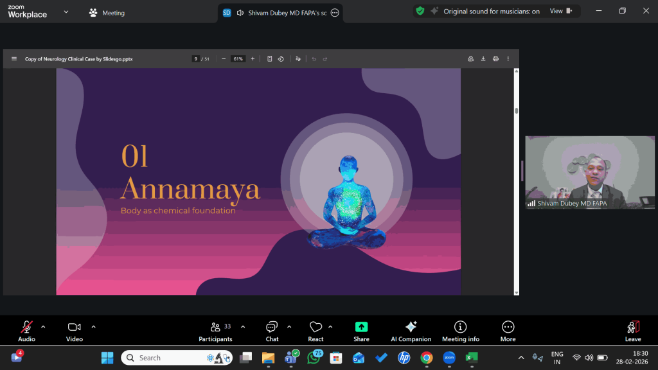This screenshot has height=370, width=658.
Task: Open AI Companion
Action: click(x=411, y=331)
